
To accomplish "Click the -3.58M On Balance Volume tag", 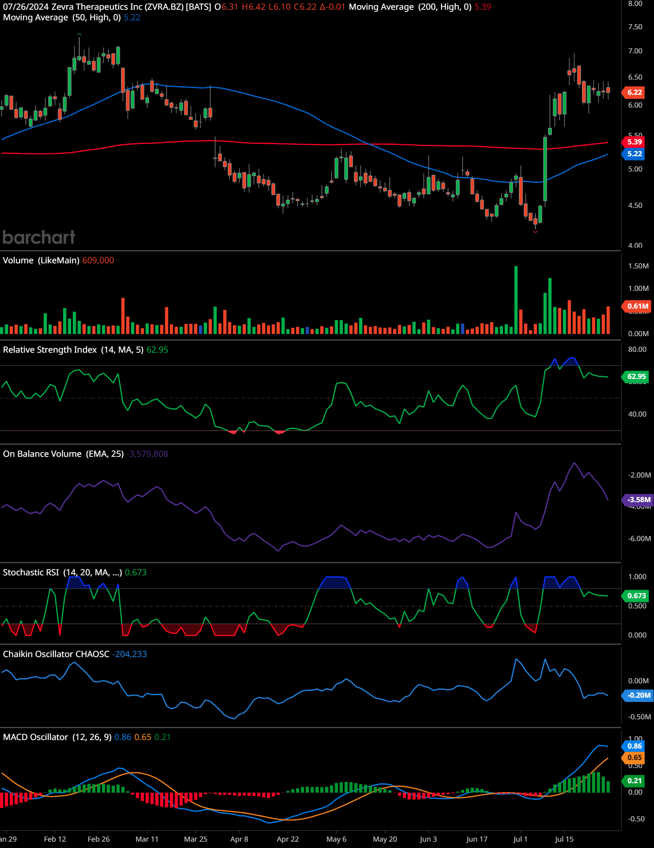I will point(637,500).
